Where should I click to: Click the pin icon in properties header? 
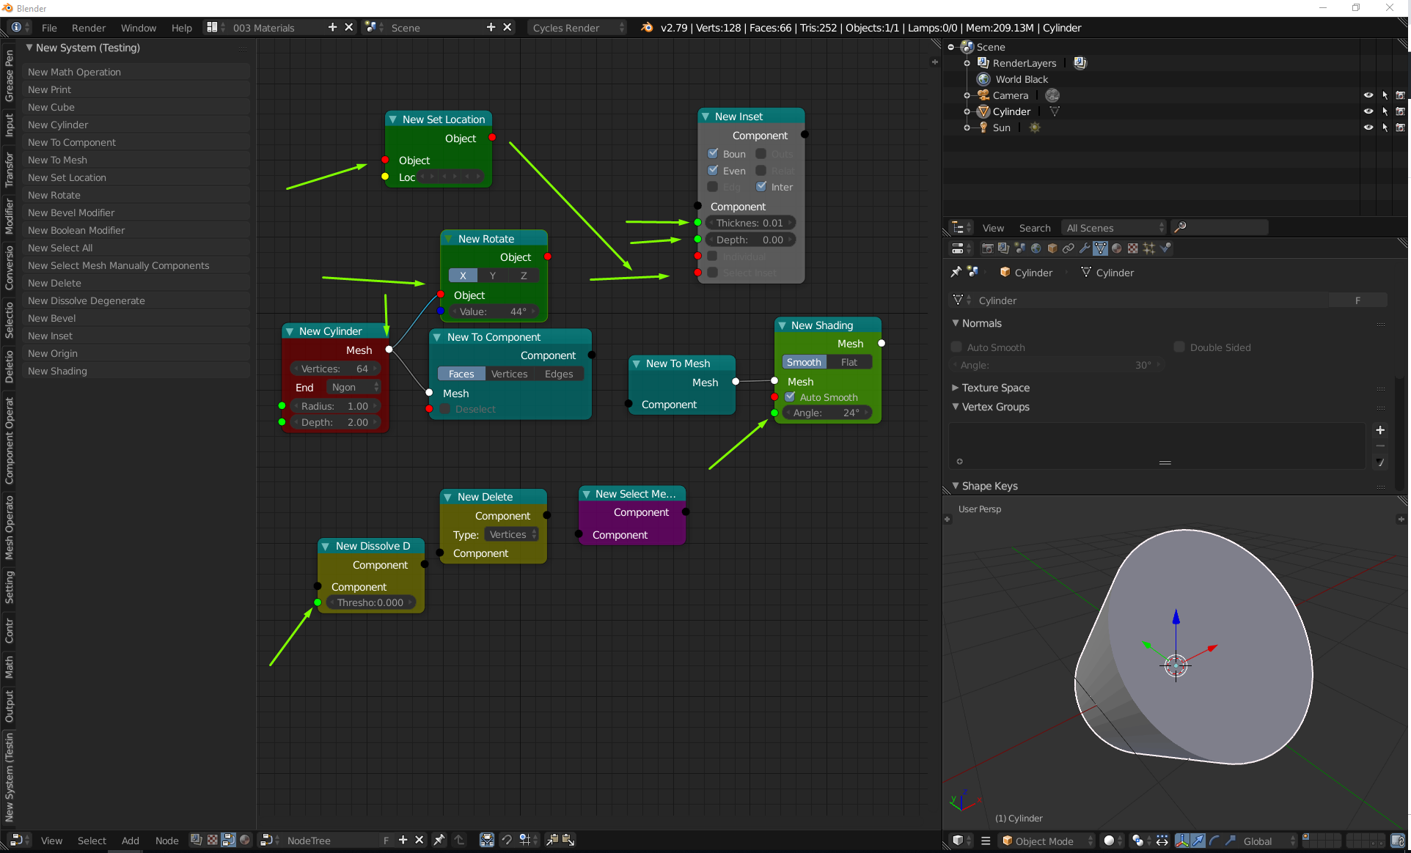point(956,272)
